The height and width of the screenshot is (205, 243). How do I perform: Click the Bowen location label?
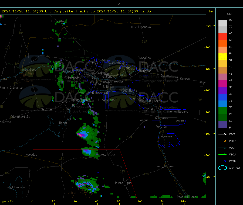(x=180, y=120)
